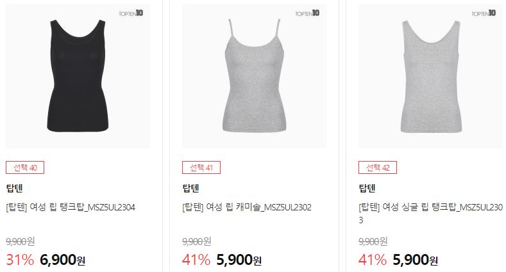Open the 여성 립 탱크탑_MSZ5UL2304 product title
The image size is (506, 272).
(71, 207)
